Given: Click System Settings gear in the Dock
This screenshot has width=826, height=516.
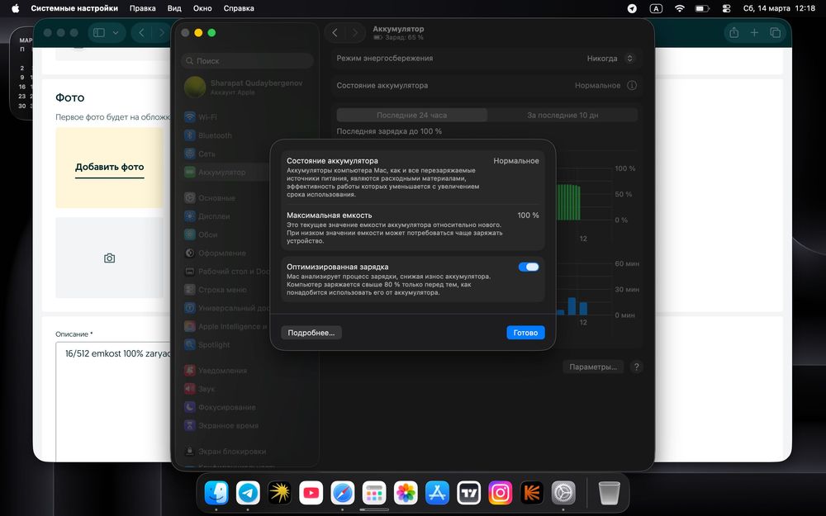Looking at the screenshot, I should tap(563, 493).
